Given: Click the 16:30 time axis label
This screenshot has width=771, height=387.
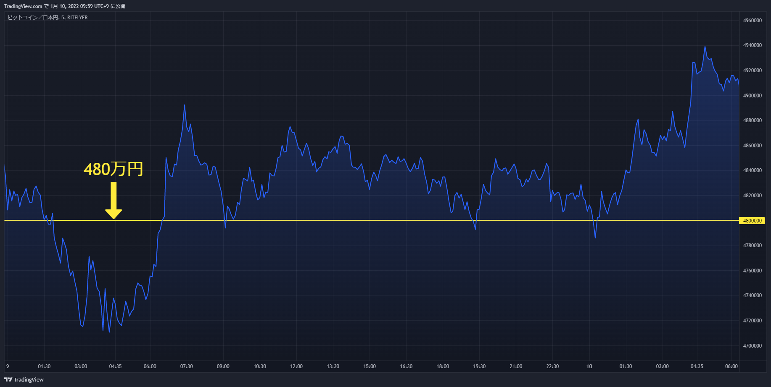Looking at the screenshot, I should pyautogui.click(x=406, y=366).
